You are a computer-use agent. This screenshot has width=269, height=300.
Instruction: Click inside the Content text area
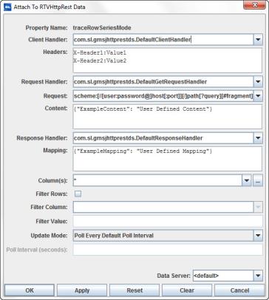168,117
